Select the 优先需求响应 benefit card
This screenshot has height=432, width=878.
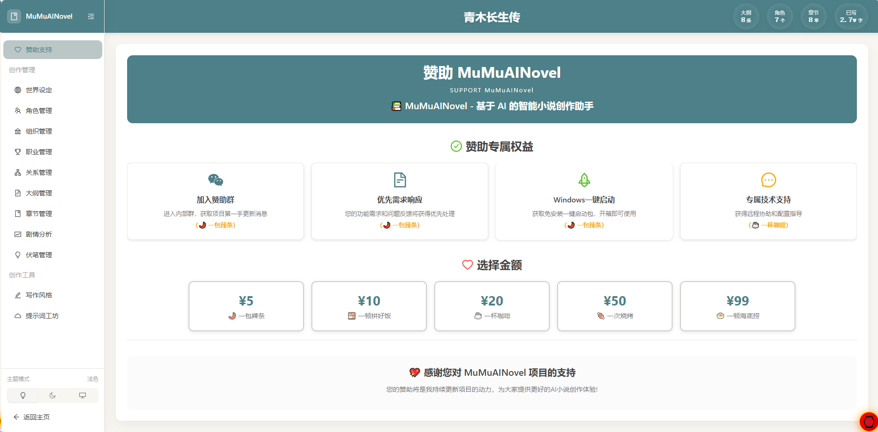(400, 201)
